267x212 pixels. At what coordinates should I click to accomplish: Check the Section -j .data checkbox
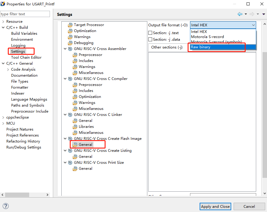coord(149,39)
